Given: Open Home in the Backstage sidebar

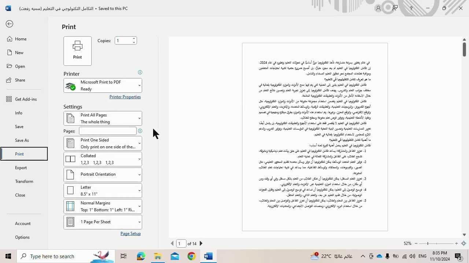Looking at the screenshot, I should [21, 39].
